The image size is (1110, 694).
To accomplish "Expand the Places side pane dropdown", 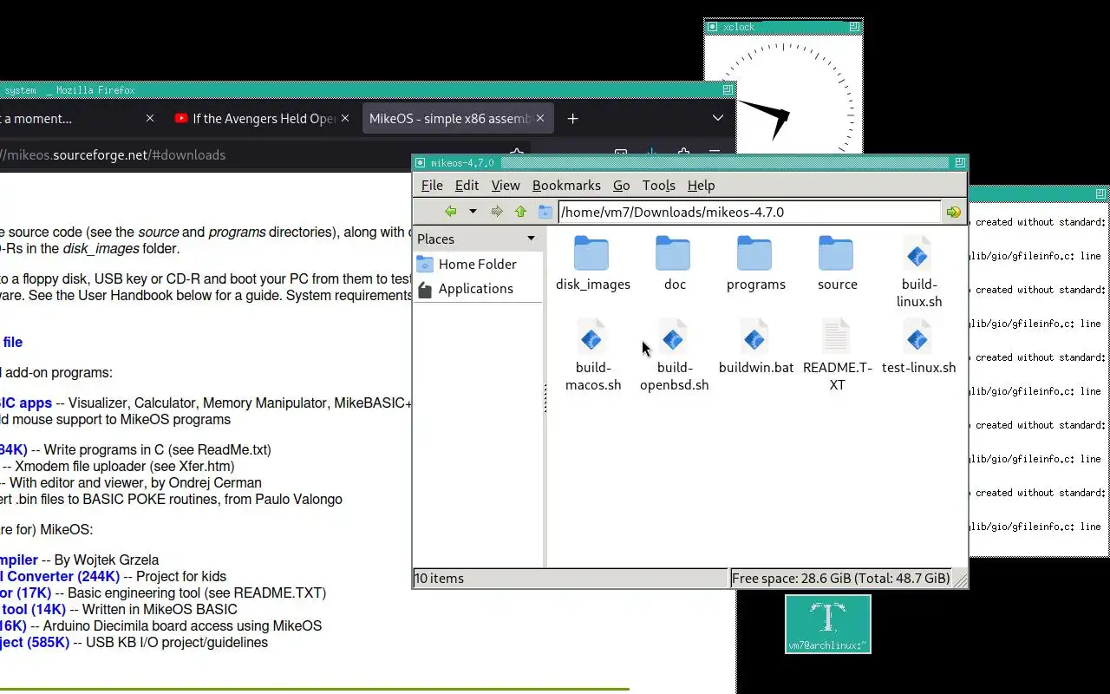I will (531, 239).
